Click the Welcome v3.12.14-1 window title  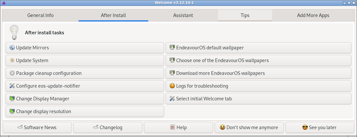(174, 3)
